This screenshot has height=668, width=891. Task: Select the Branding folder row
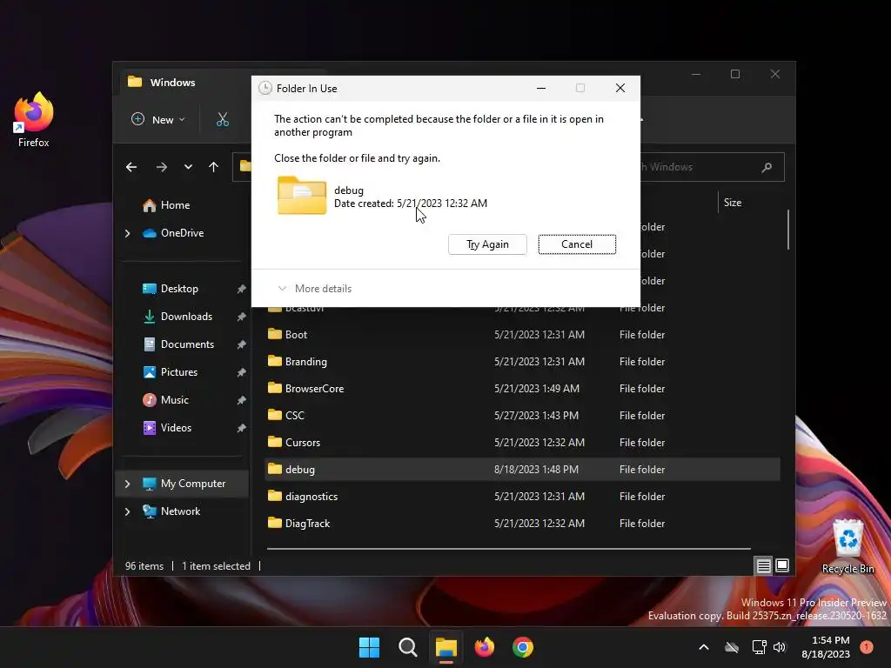click(522, 361)
